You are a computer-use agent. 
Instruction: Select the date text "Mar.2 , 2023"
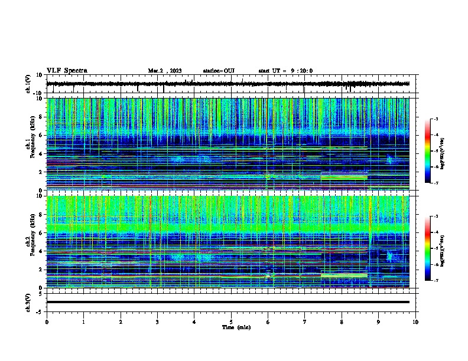click(x=165, y=71)
